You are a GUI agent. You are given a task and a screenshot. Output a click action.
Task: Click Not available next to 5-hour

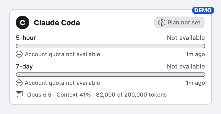186,38
